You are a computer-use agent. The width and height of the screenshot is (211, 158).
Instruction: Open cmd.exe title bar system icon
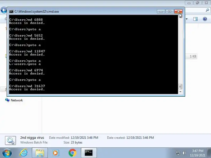[11, 12]
